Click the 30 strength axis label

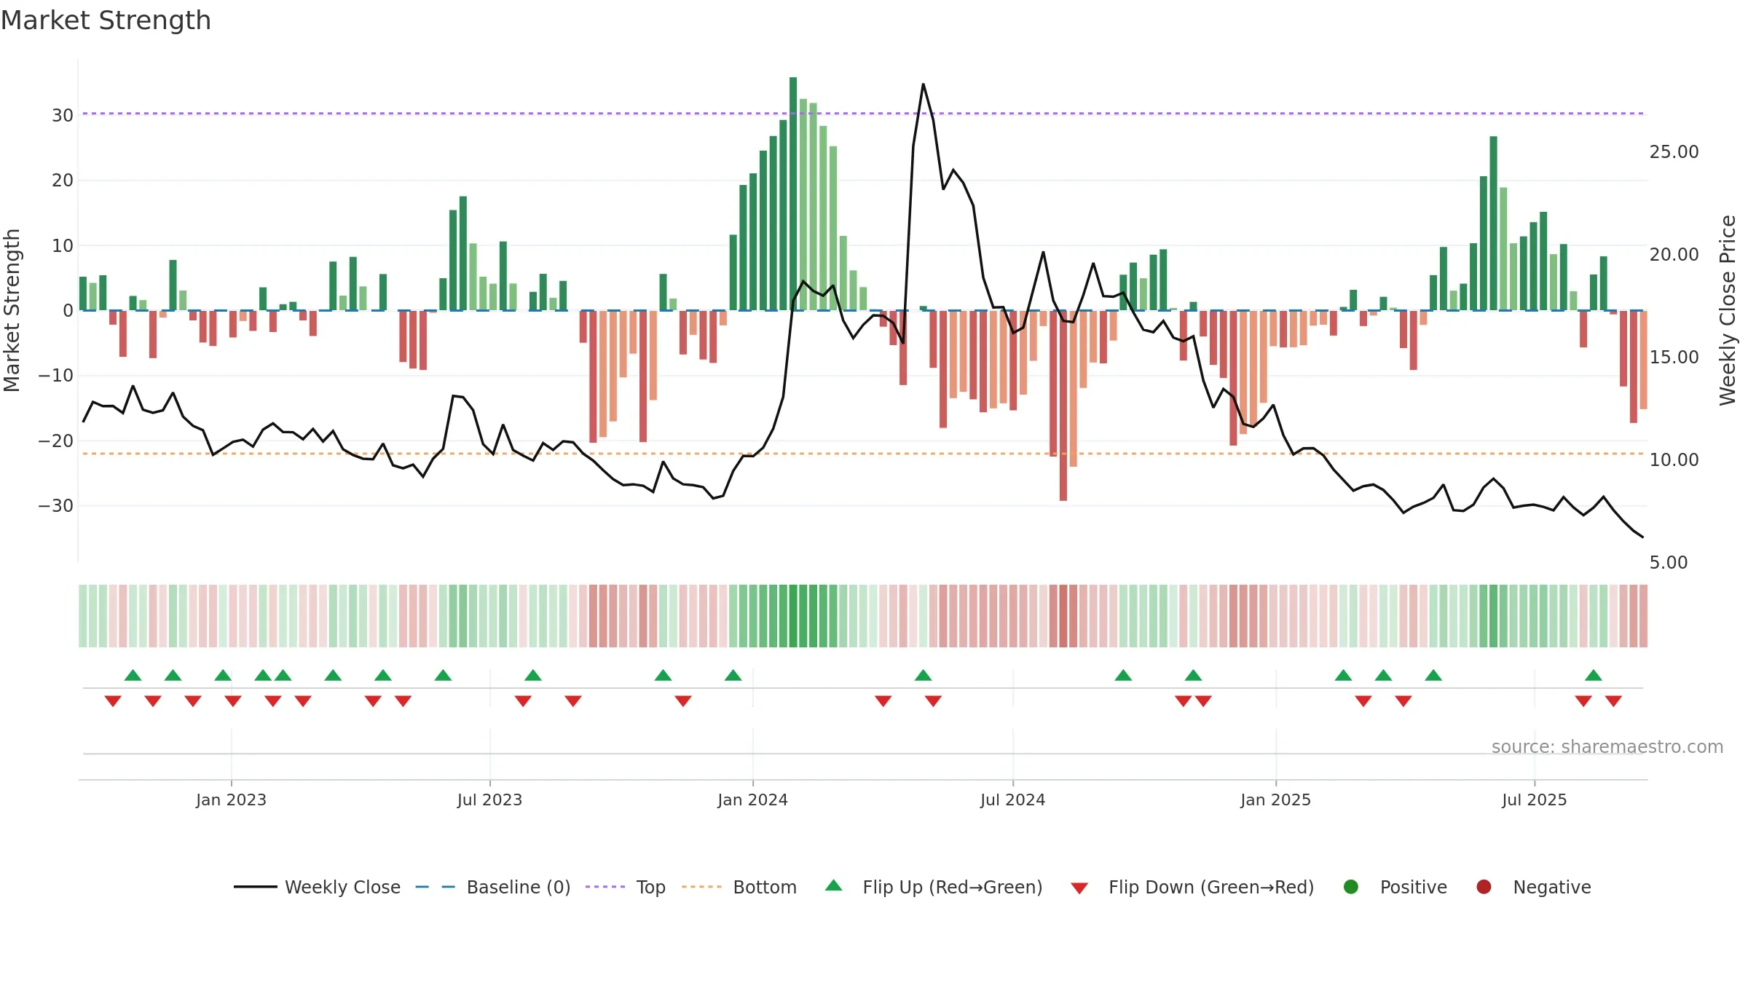63,115
